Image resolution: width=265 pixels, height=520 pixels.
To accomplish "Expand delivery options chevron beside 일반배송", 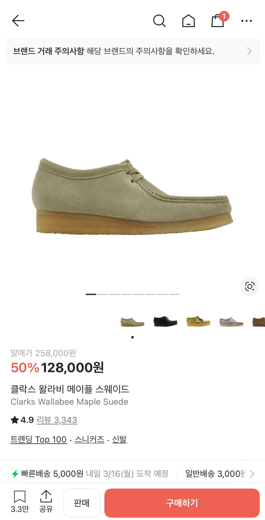I will tap(252, 474).
